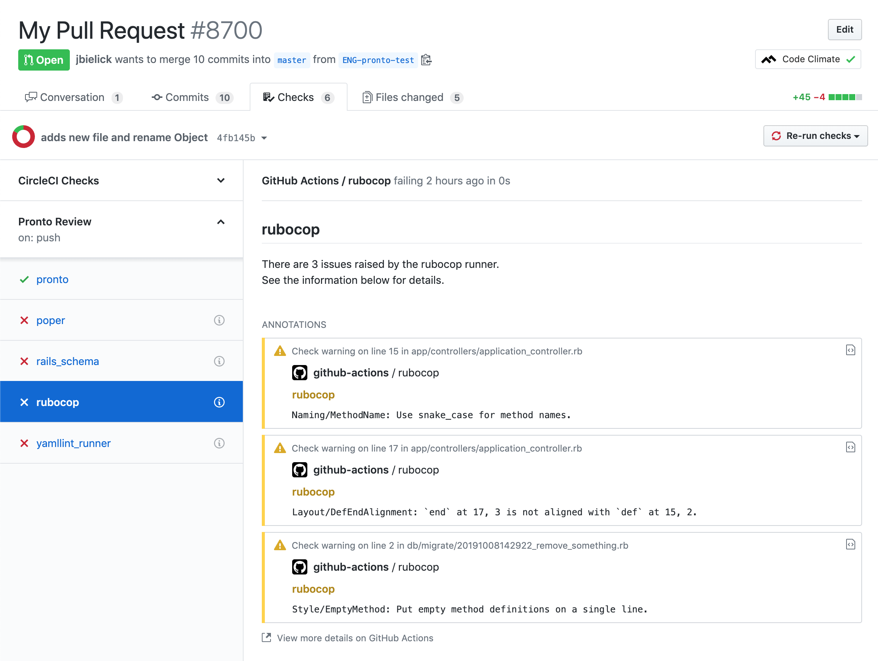Click the info icon next to yamllint_runner
Screen dimensions: 878x661
tap(219, 443)
